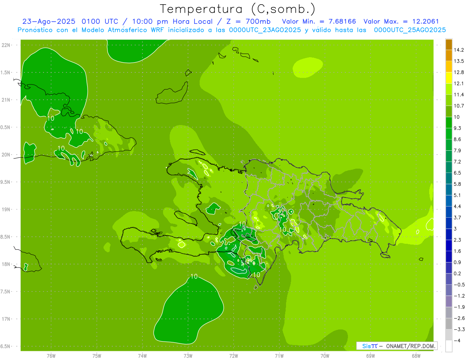Image resolution: width=467 pixels, height=361 pixels.
Task: Click the "2.3" colorbar value
Action: (x=457, y=240)
